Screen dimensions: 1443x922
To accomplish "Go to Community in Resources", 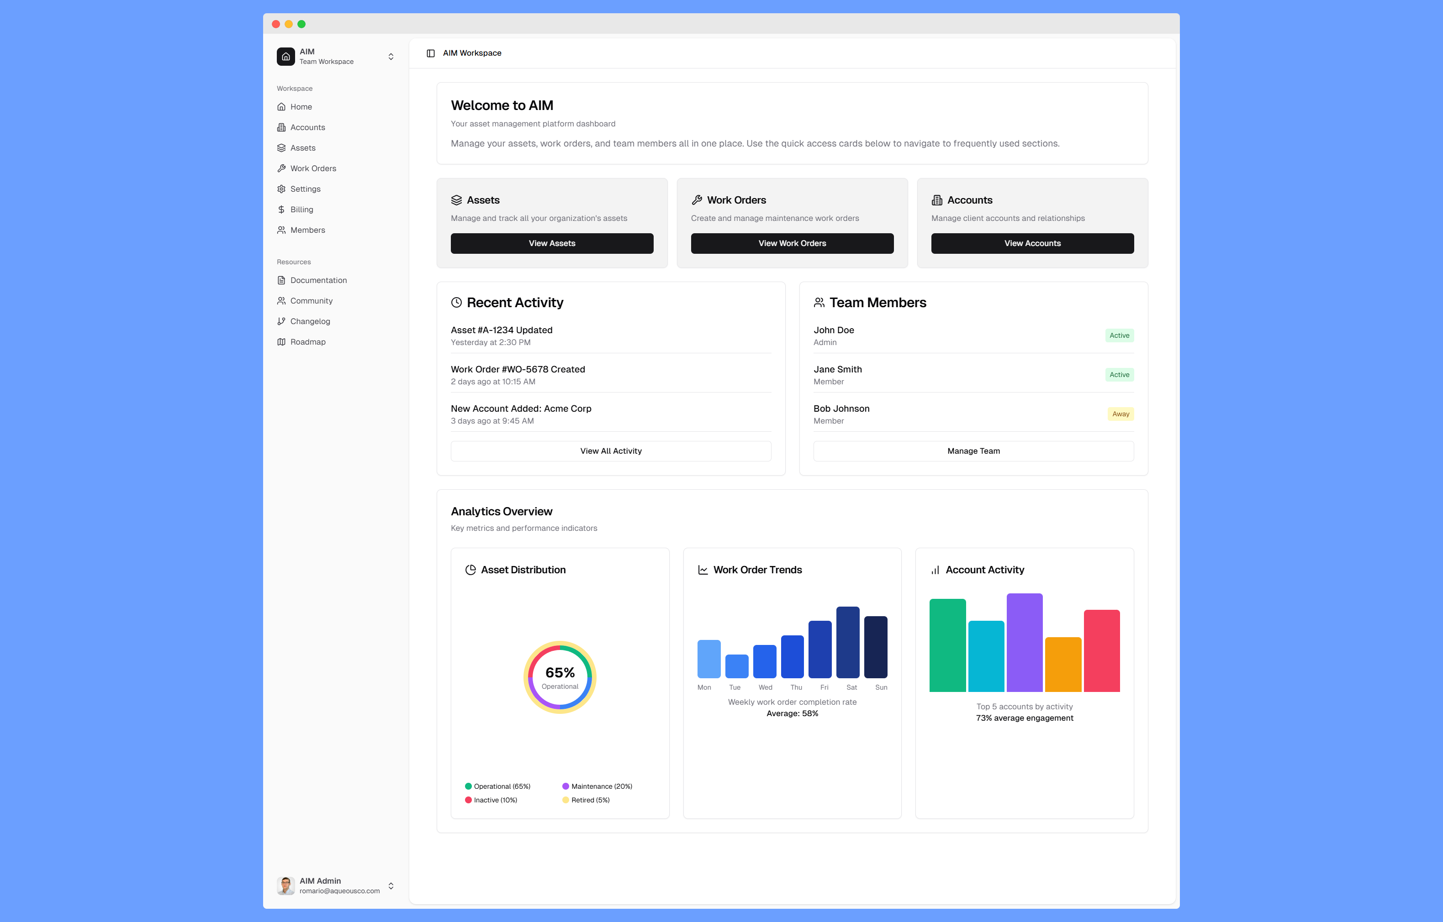I will pyautogui.click(x=311, y=300).
